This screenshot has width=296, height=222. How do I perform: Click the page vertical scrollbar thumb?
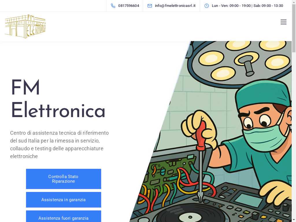point(294,28)
